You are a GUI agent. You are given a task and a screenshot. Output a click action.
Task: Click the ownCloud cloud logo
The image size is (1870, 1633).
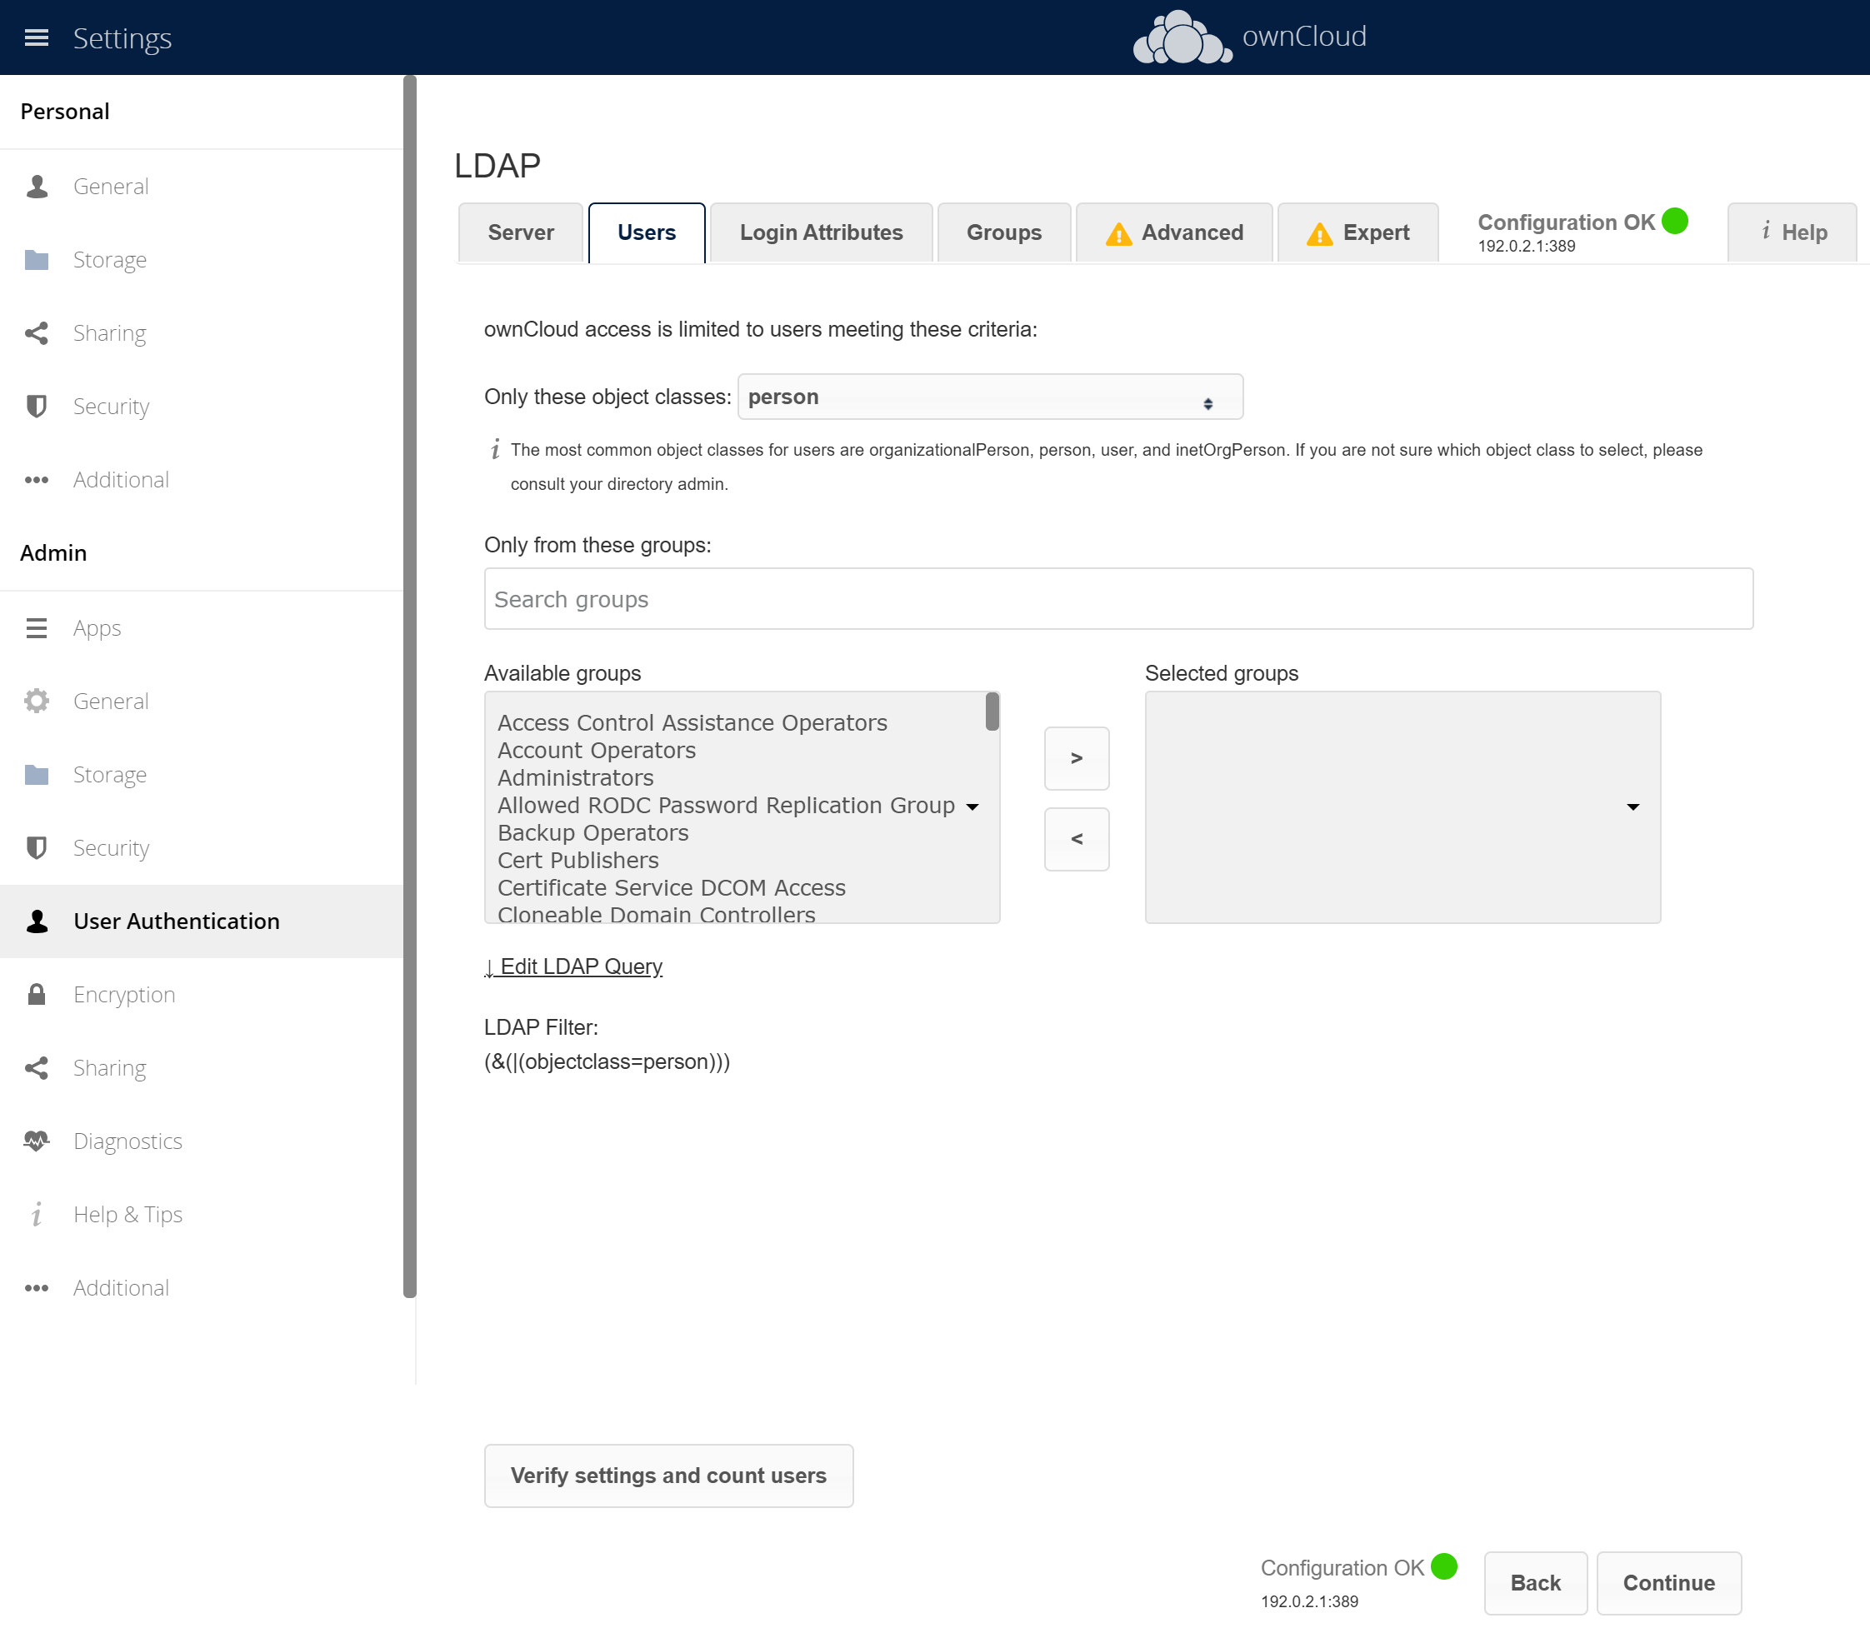1182,38
